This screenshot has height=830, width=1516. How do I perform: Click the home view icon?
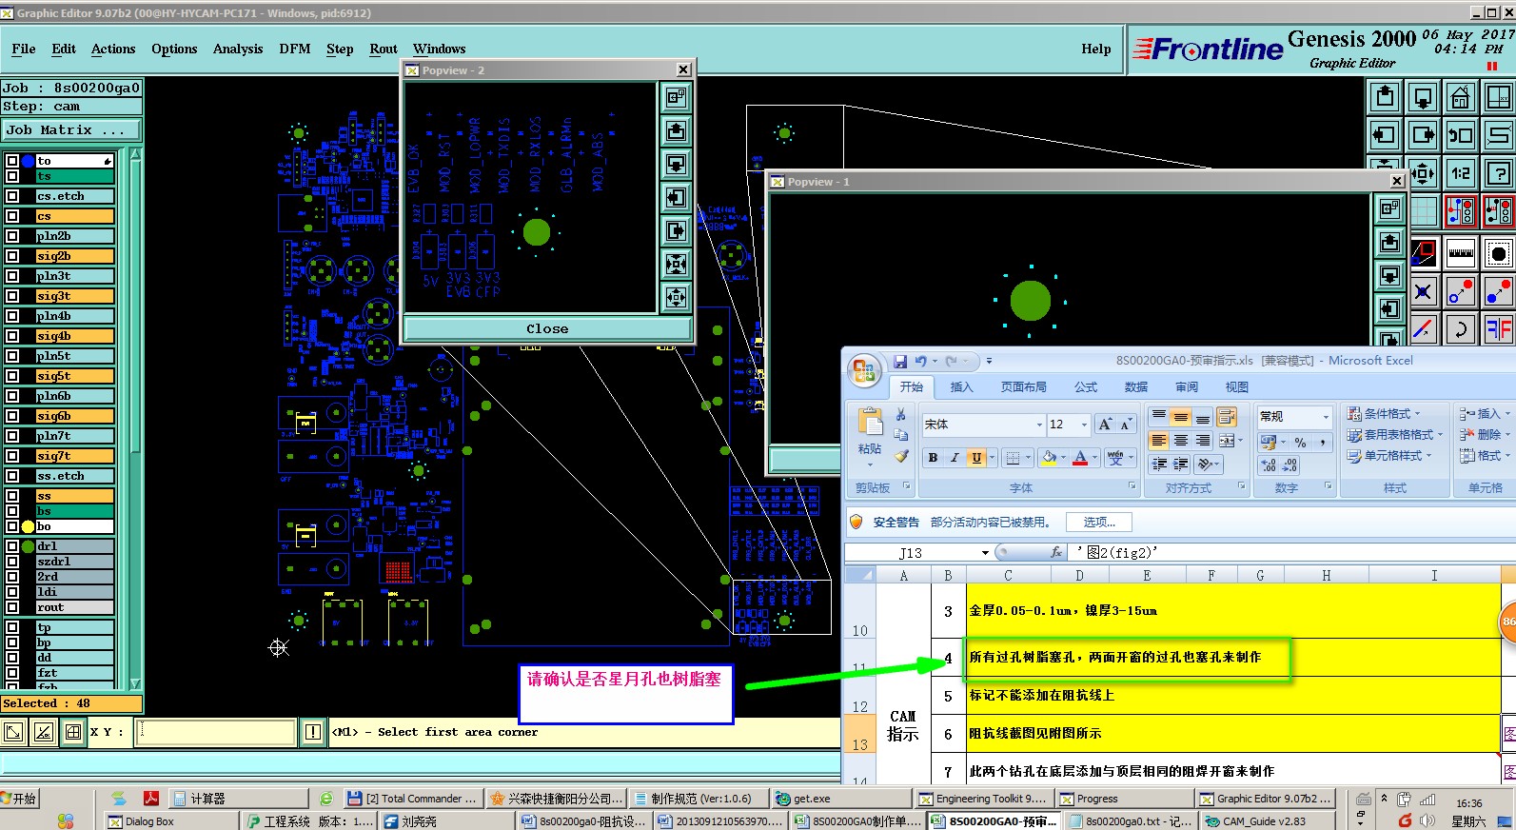(1461, 97)
